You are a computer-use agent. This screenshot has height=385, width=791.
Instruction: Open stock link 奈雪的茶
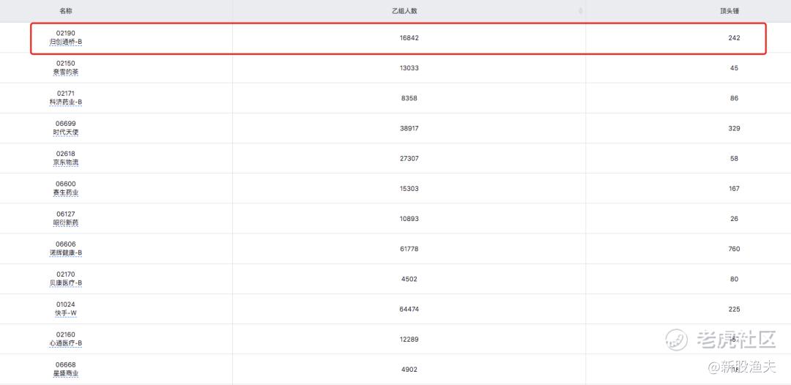(x=65, y=72)
